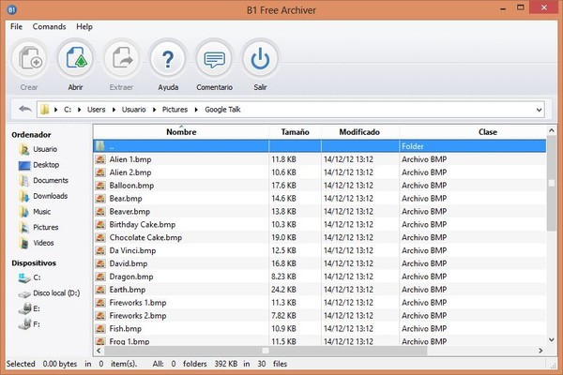Select the Fish.bmp file
The image size is (563, 375).
tap(126, 329)
